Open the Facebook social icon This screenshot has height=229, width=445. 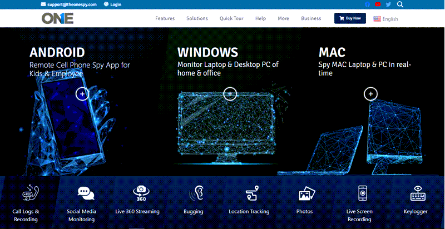coord(367,4)
